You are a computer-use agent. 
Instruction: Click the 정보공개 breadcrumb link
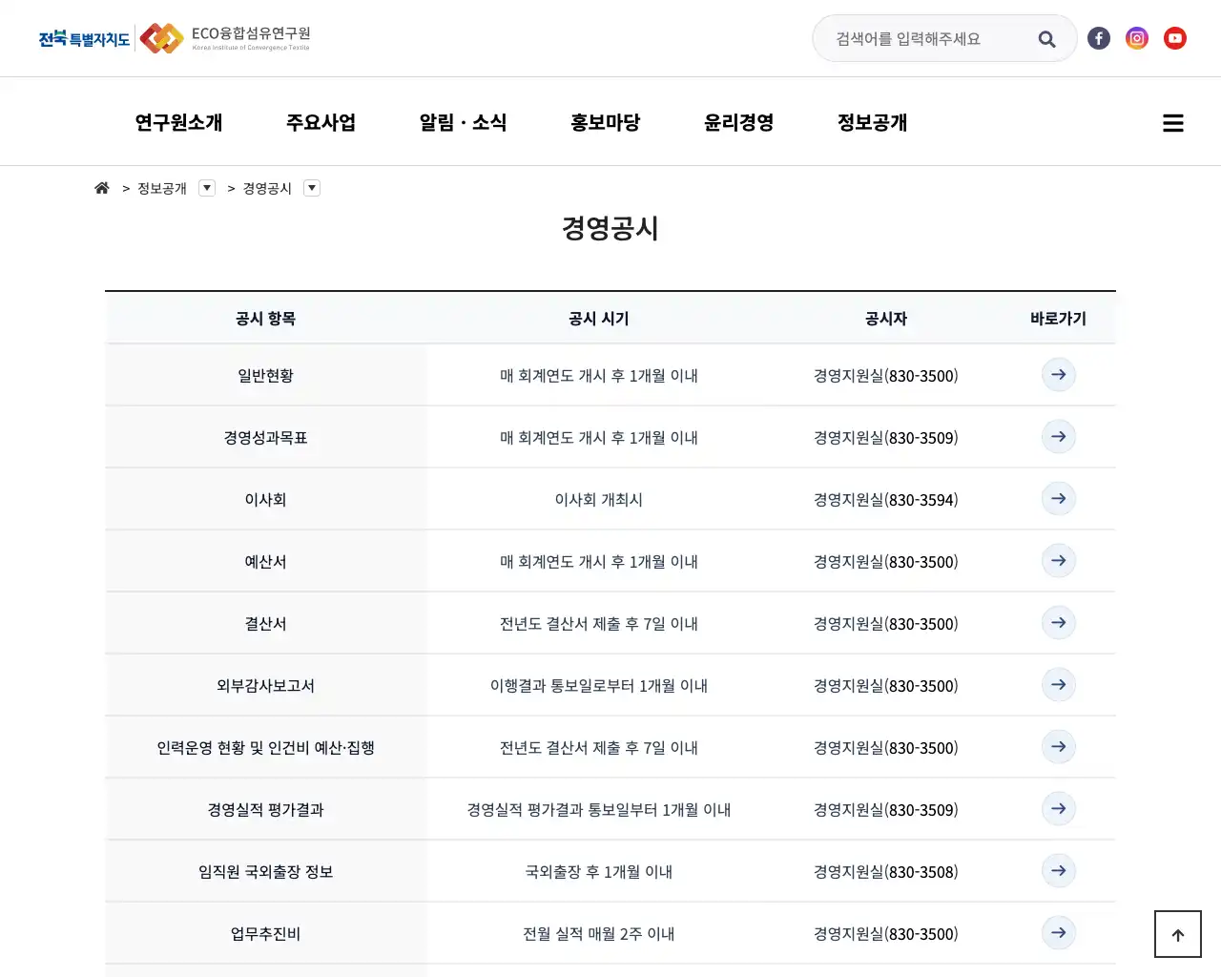[x=162, y=189]
